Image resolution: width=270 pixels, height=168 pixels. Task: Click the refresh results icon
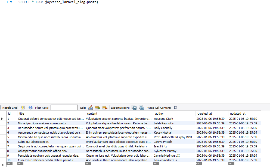click(31, 108)
